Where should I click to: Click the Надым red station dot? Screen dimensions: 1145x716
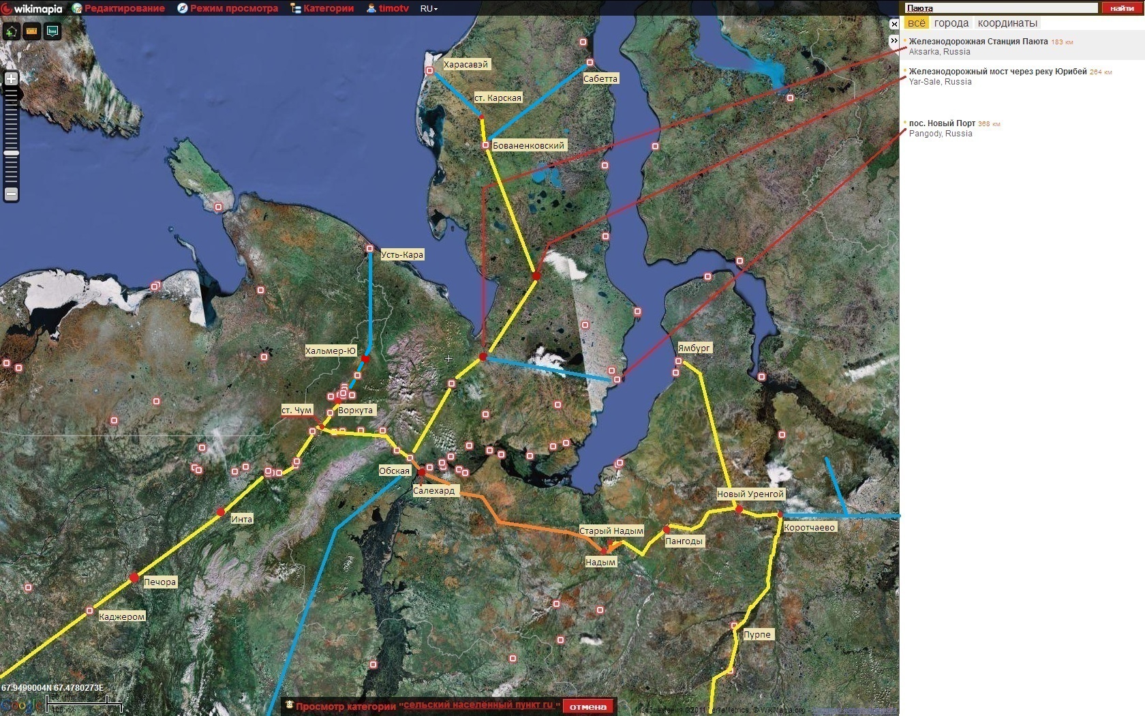[x=604, y=550]
